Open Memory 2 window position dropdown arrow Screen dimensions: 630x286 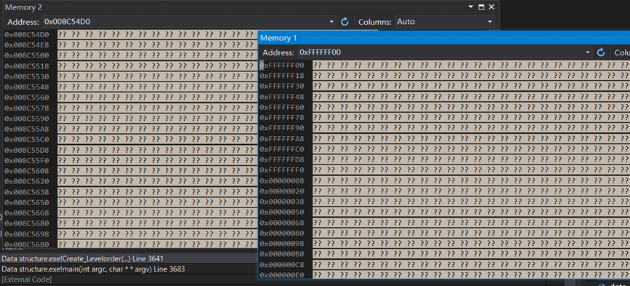[471, 7]
